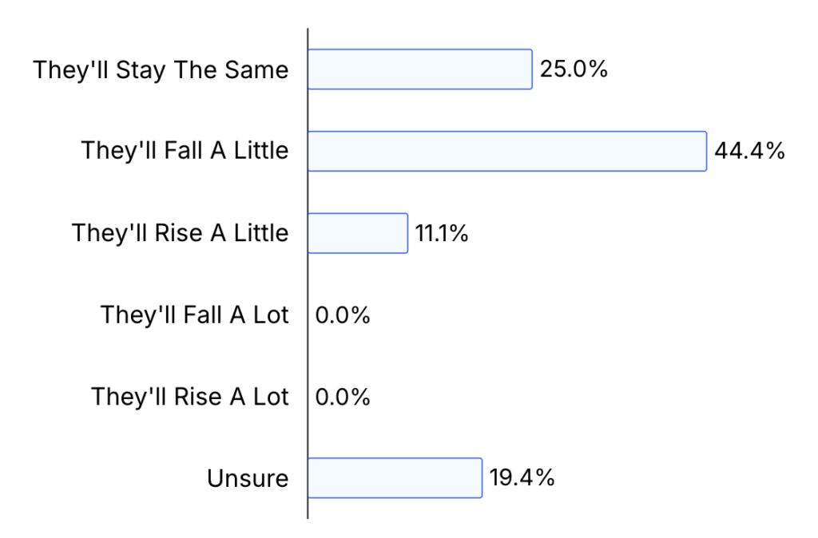Click the 19.4% value label
This screenshot has height=538, width=818.
pos(522,478)
